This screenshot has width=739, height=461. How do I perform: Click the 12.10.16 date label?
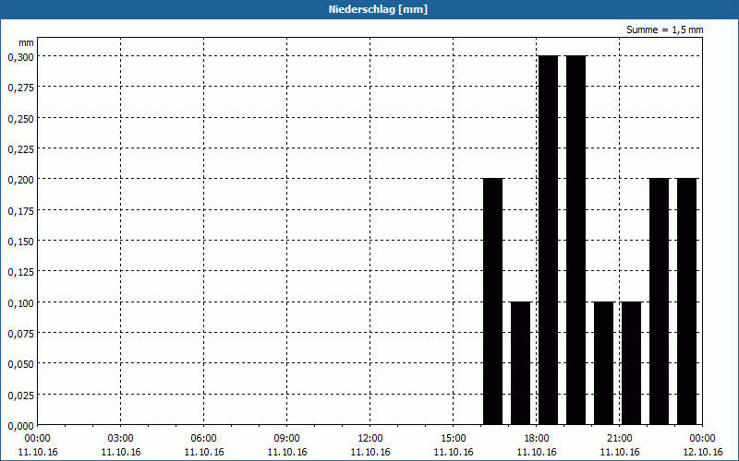[x=702, y=452]
